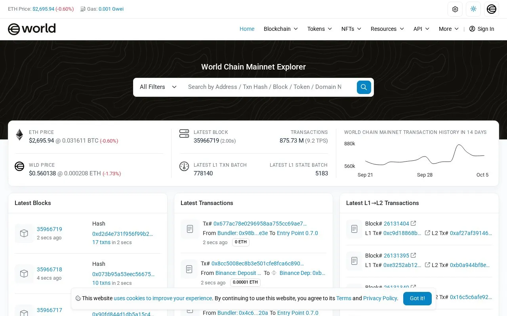Dismiss cookie banner with Got it!

point(417,299)
